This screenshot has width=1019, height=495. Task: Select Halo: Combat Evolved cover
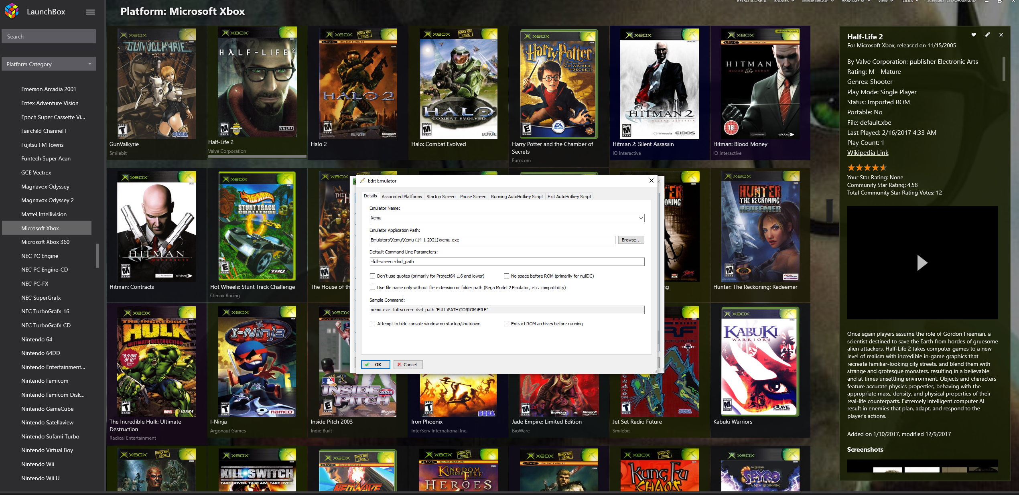coord(459,83)
